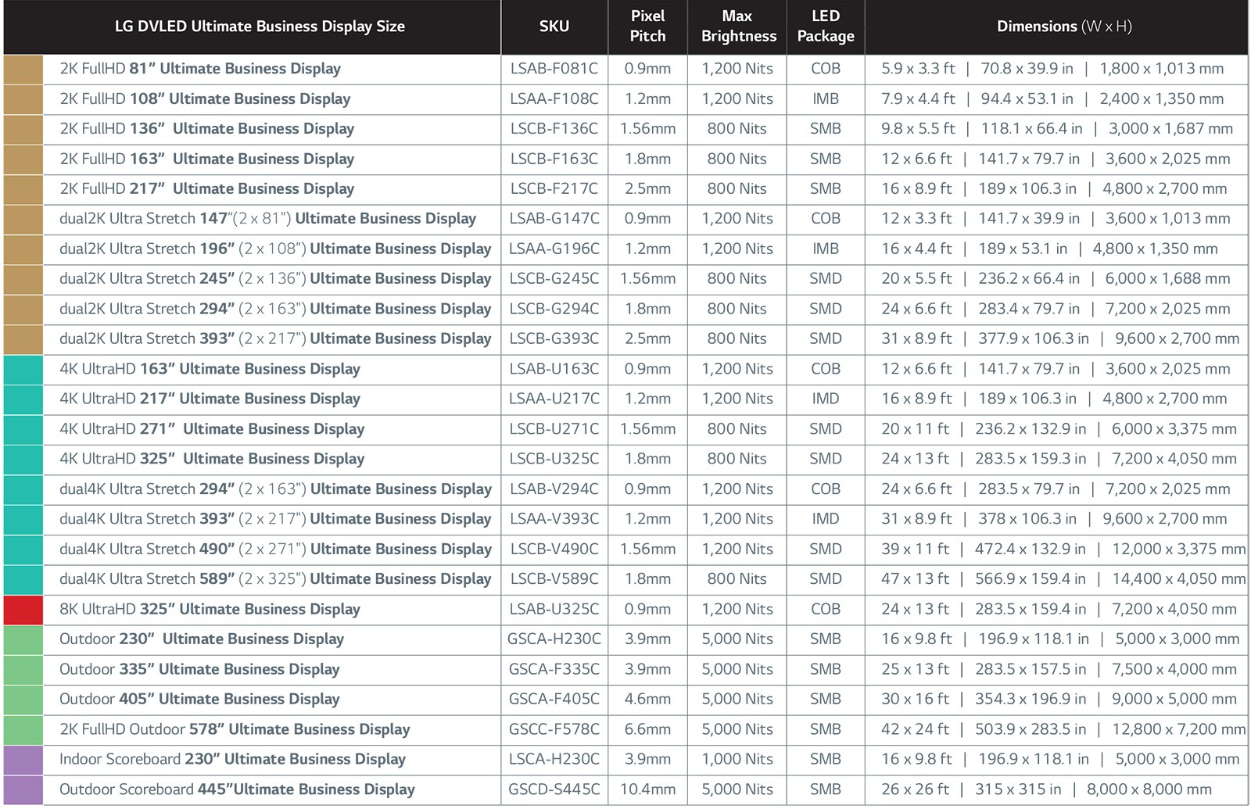Select the Outdoor 405" Ultimate Business Display name
The width and height of the screenshot is (1251, 809).
pos(200,700)
